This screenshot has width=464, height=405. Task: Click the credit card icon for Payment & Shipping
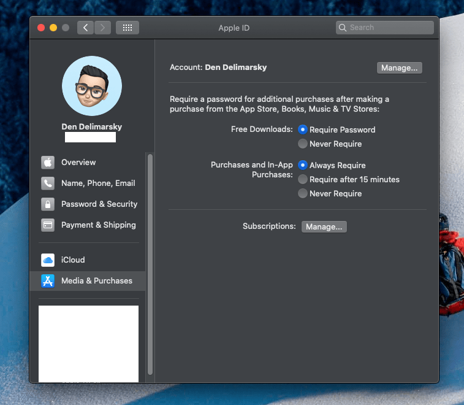pos(48,225)
